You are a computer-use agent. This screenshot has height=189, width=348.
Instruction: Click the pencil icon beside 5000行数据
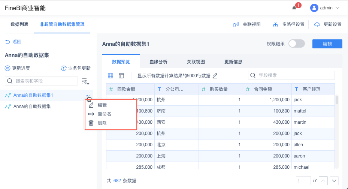click(x=215, y=76)
